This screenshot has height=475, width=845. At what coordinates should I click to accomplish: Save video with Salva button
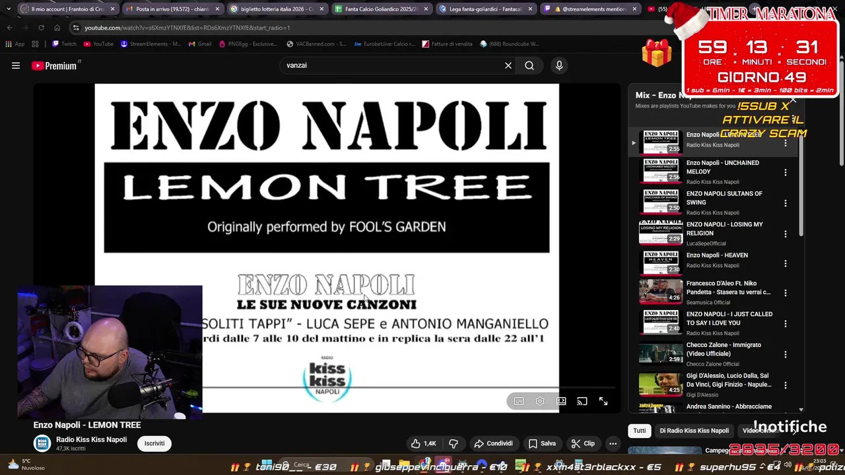[x=542, y=443]
